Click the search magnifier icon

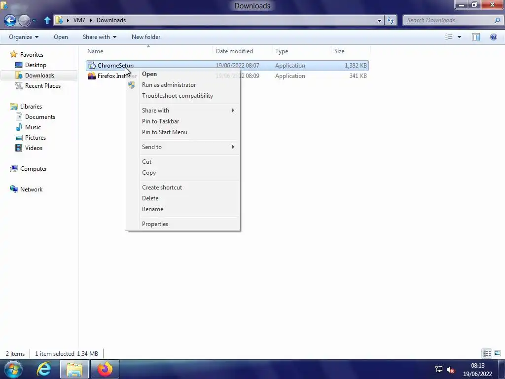tap(497, 20)
